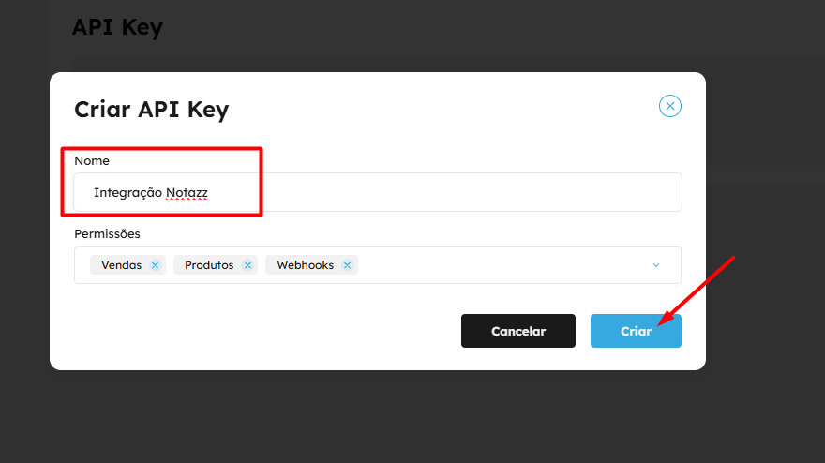The width and height of the screenshot is (825, 463).
Task: Click the Cancelar button
Action: pyautogui.click(x=517, y=331)
